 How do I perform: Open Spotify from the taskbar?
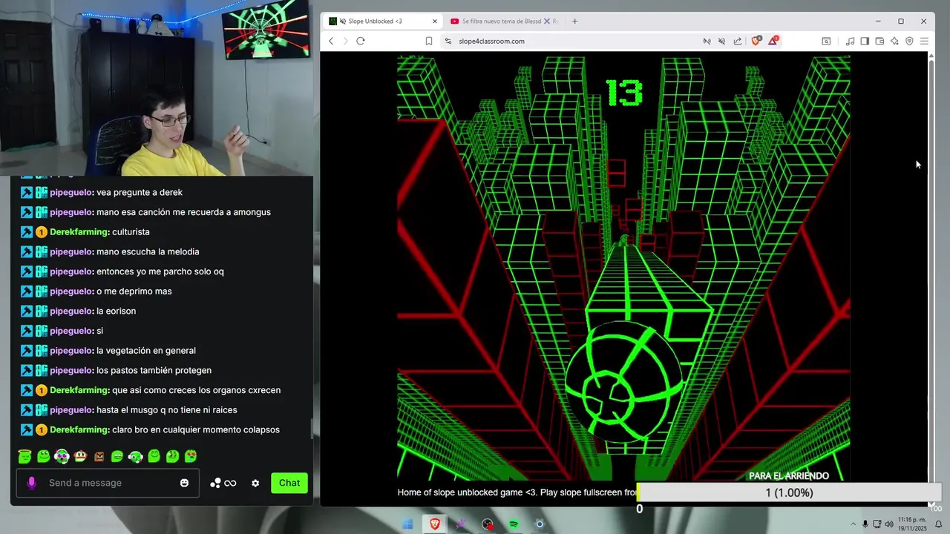pyautogui.click(x=514, y=524)
